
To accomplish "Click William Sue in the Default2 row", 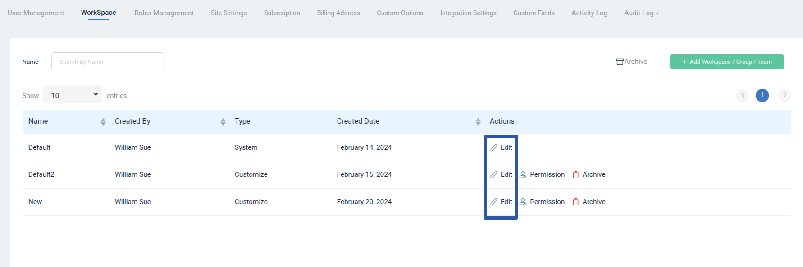I will [132, 174].
